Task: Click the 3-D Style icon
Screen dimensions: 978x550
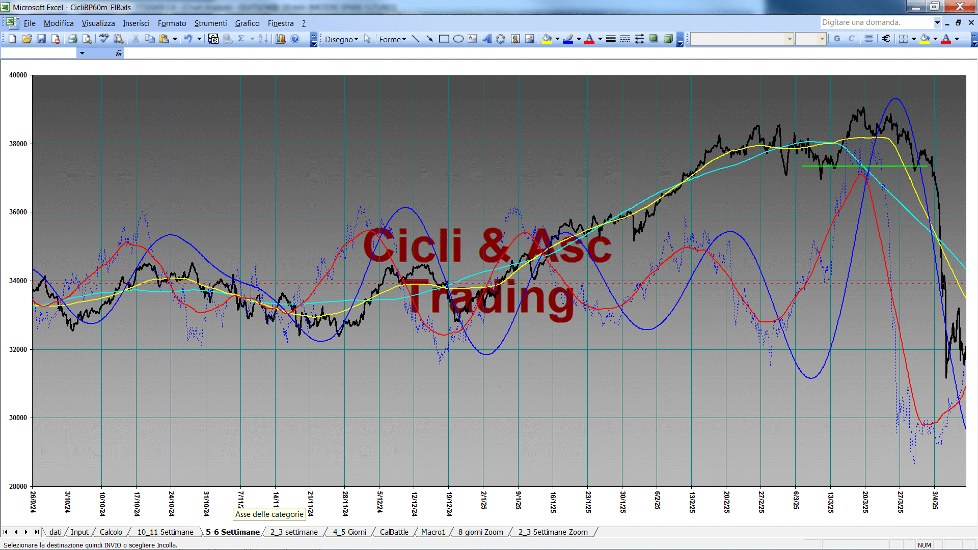Action: 668,39
